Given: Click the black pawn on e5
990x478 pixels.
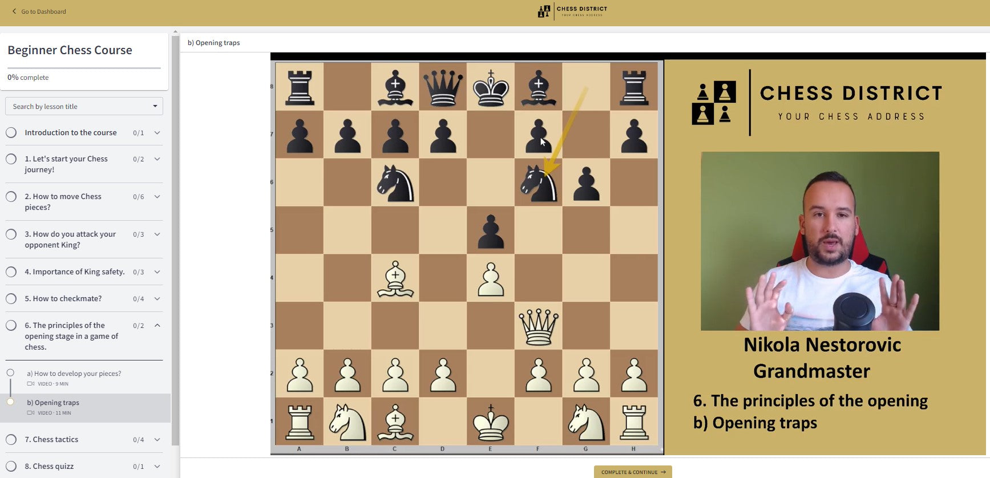Looking at the screenshot, I should pyautogui.click(x=491, y=231).
